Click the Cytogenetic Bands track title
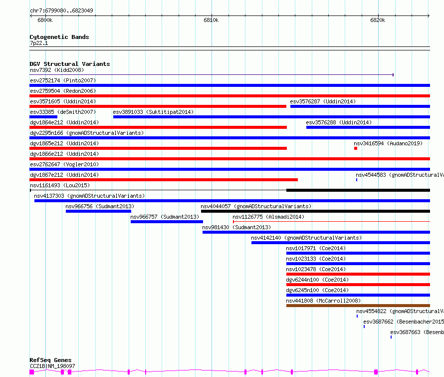 pos(59,37)
